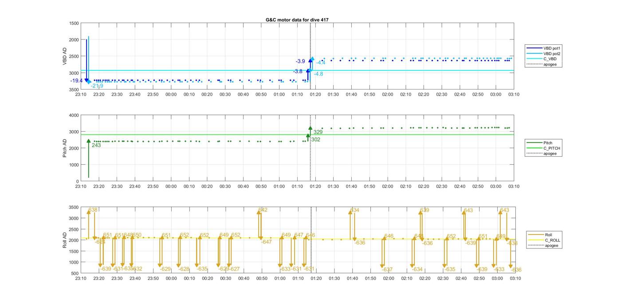Click the '1500' tick on VBD axis
This screenshot has width=621, height=307.
74,23
